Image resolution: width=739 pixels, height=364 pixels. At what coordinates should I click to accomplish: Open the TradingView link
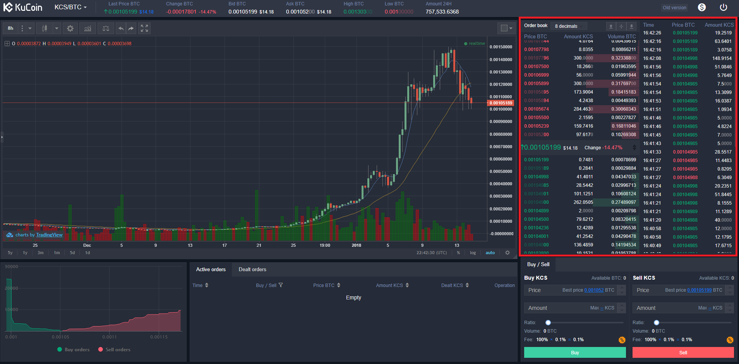pyautogui.click(x=49, y=235)
